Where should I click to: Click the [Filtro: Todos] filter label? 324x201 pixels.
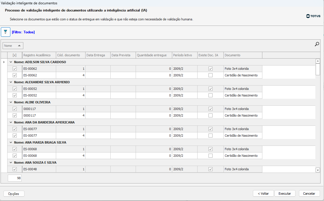click(x=23, y=32)
